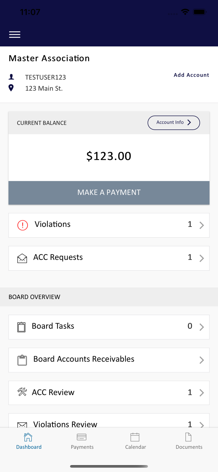Screen dimensions: 218x472
Task: Go to the Documents tab
Action: coord(189,441)
